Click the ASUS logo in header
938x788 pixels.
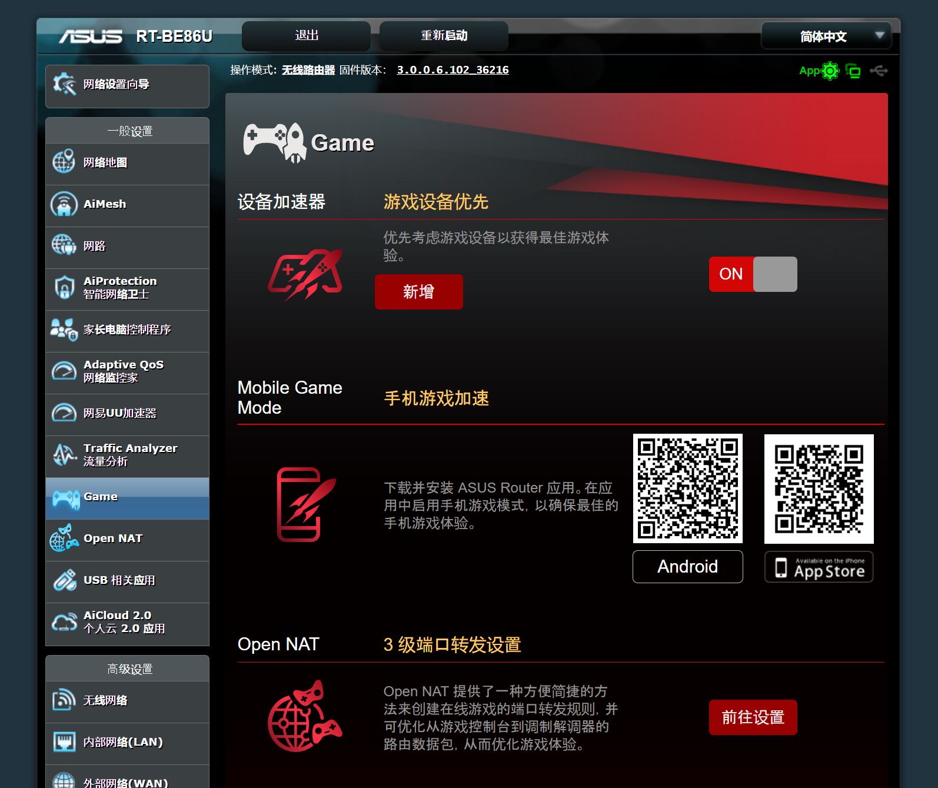tap(91, 36)
